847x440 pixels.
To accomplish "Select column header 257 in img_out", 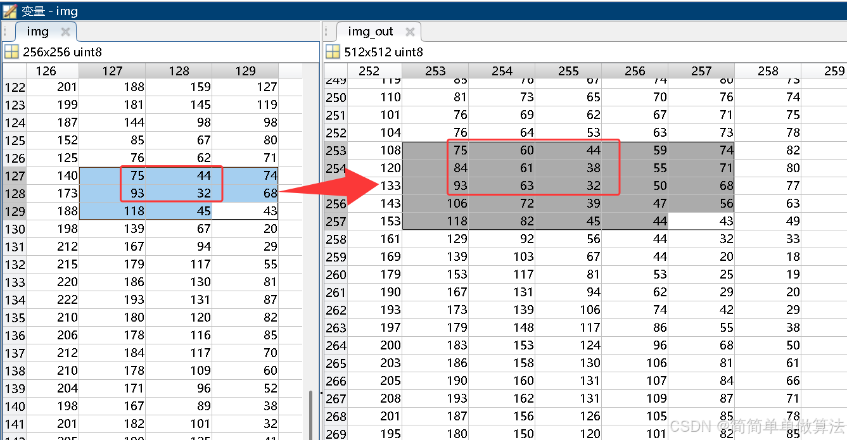I will tap(701, 71).
